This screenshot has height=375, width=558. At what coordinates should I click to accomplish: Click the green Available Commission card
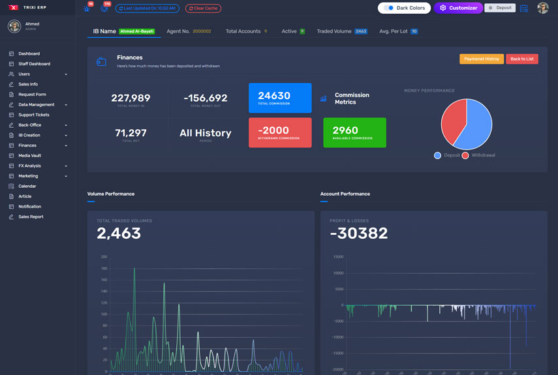[x=354, y=132]
